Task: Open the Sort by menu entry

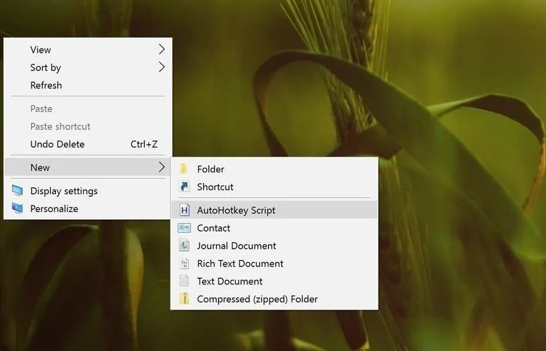Action: (x=88, y=67)
